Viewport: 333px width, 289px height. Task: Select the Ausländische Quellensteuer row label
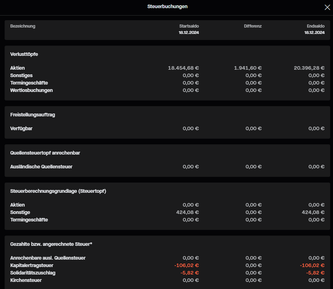coord(41,167)
